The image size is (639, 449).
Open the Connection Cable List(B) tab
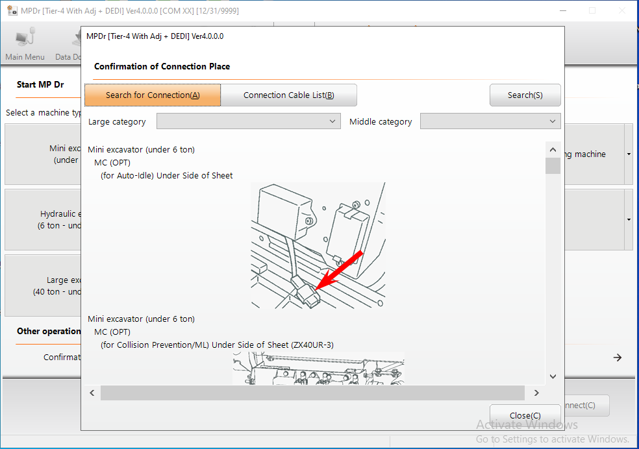290,95
